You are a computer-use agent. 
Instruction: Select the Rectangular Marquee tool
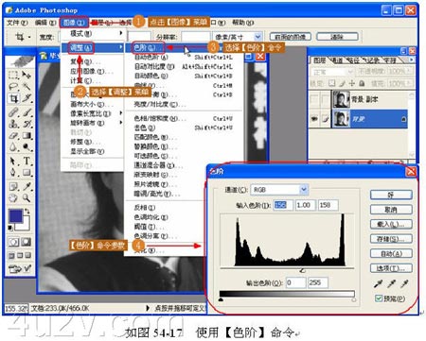coord(13,75)
